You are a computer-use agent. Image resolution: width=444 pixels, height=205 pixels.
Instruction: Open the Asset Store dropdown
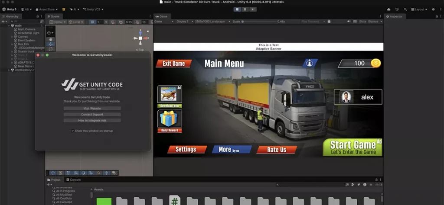click(x=46, y=10)
